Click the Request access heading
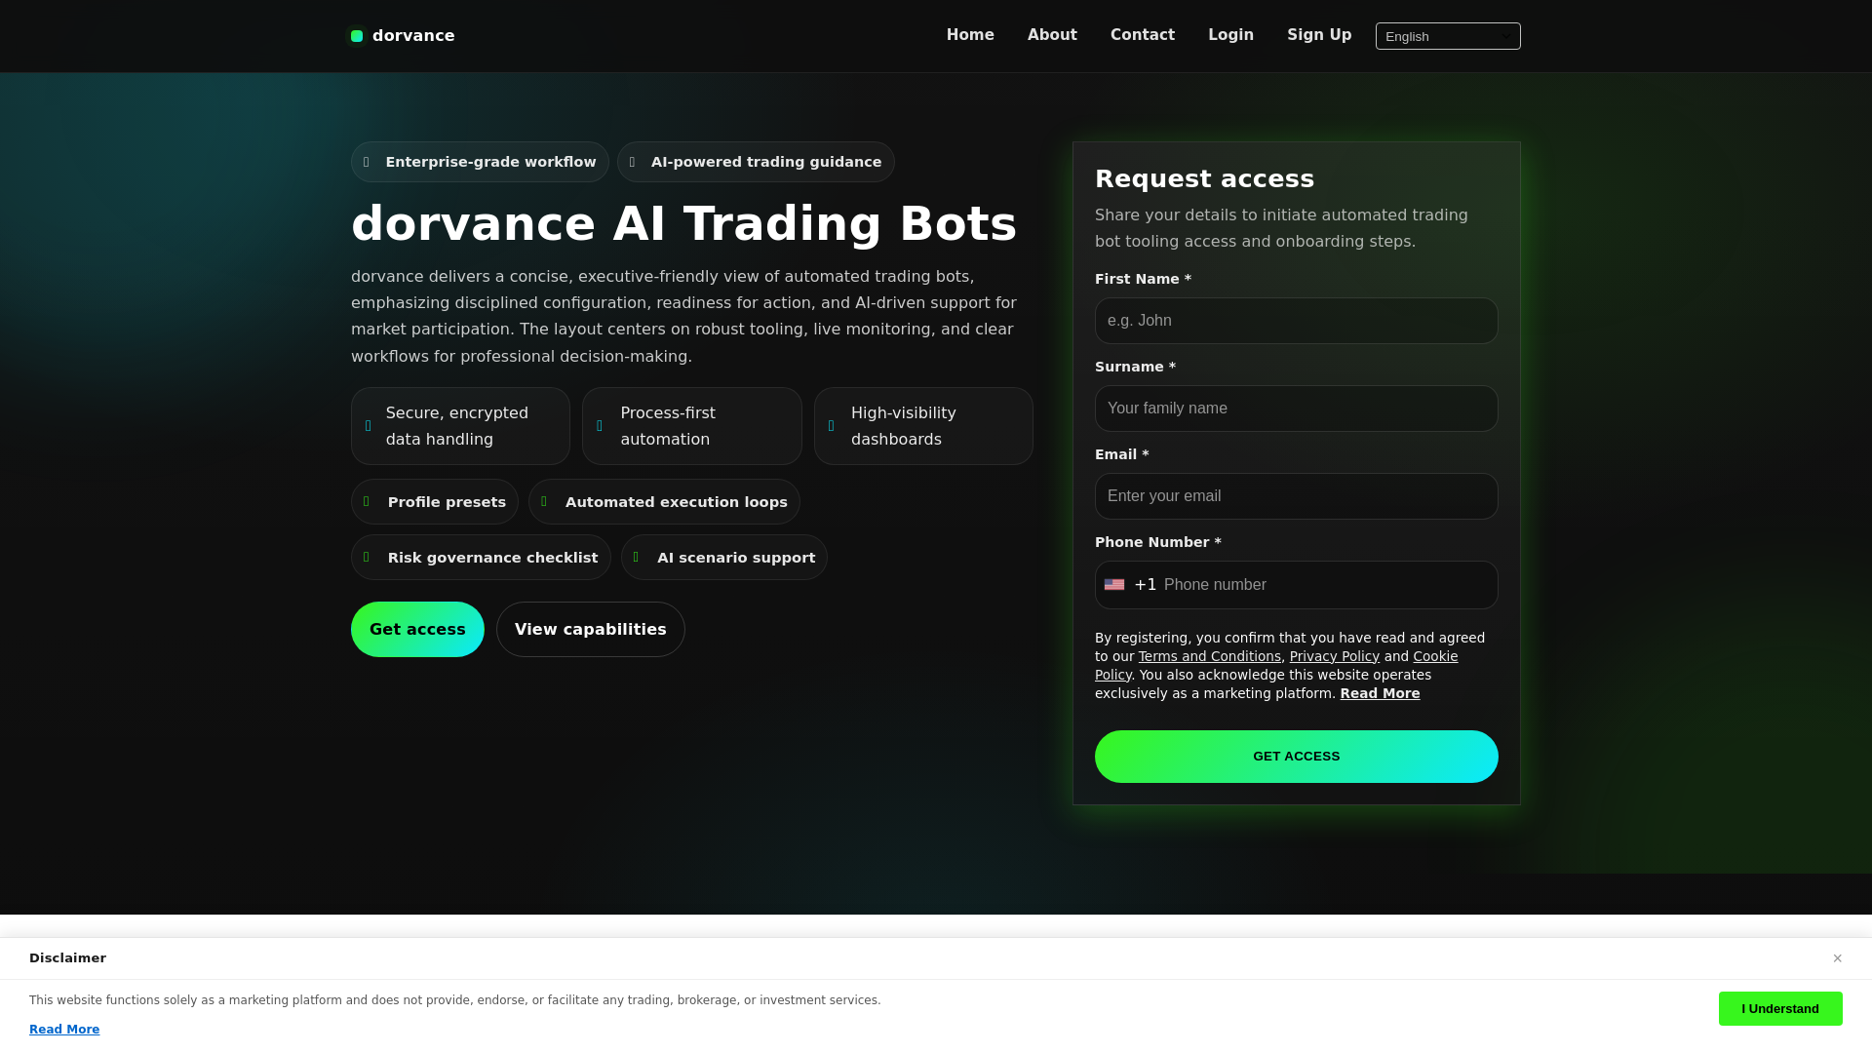 tap(1204, 179)
